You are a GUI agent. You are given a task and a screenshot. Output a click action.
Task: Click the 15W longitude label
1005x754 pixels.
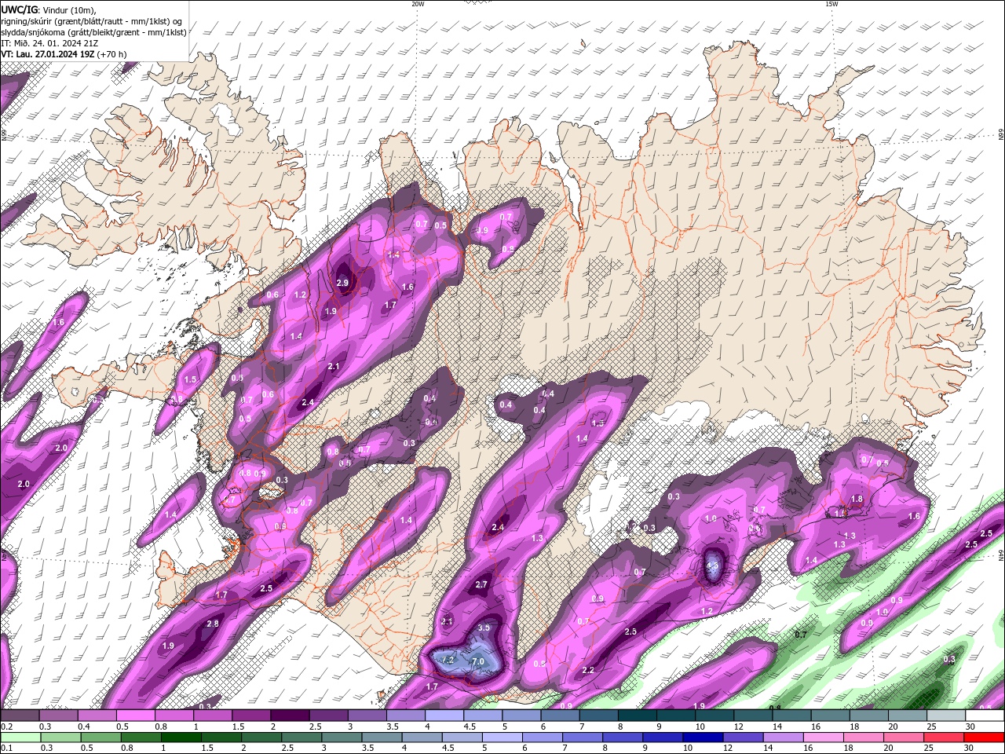831,4
